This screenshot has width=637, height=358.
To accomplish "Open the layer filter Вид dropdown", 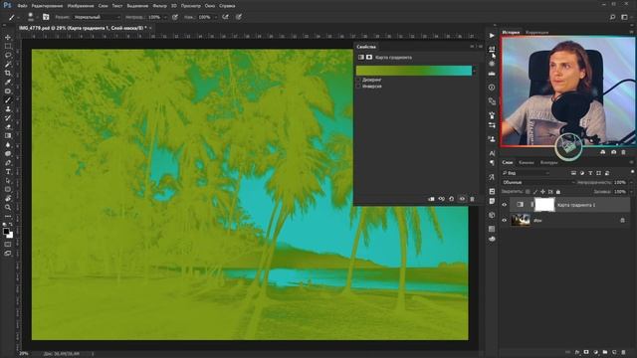I will 527,173.
